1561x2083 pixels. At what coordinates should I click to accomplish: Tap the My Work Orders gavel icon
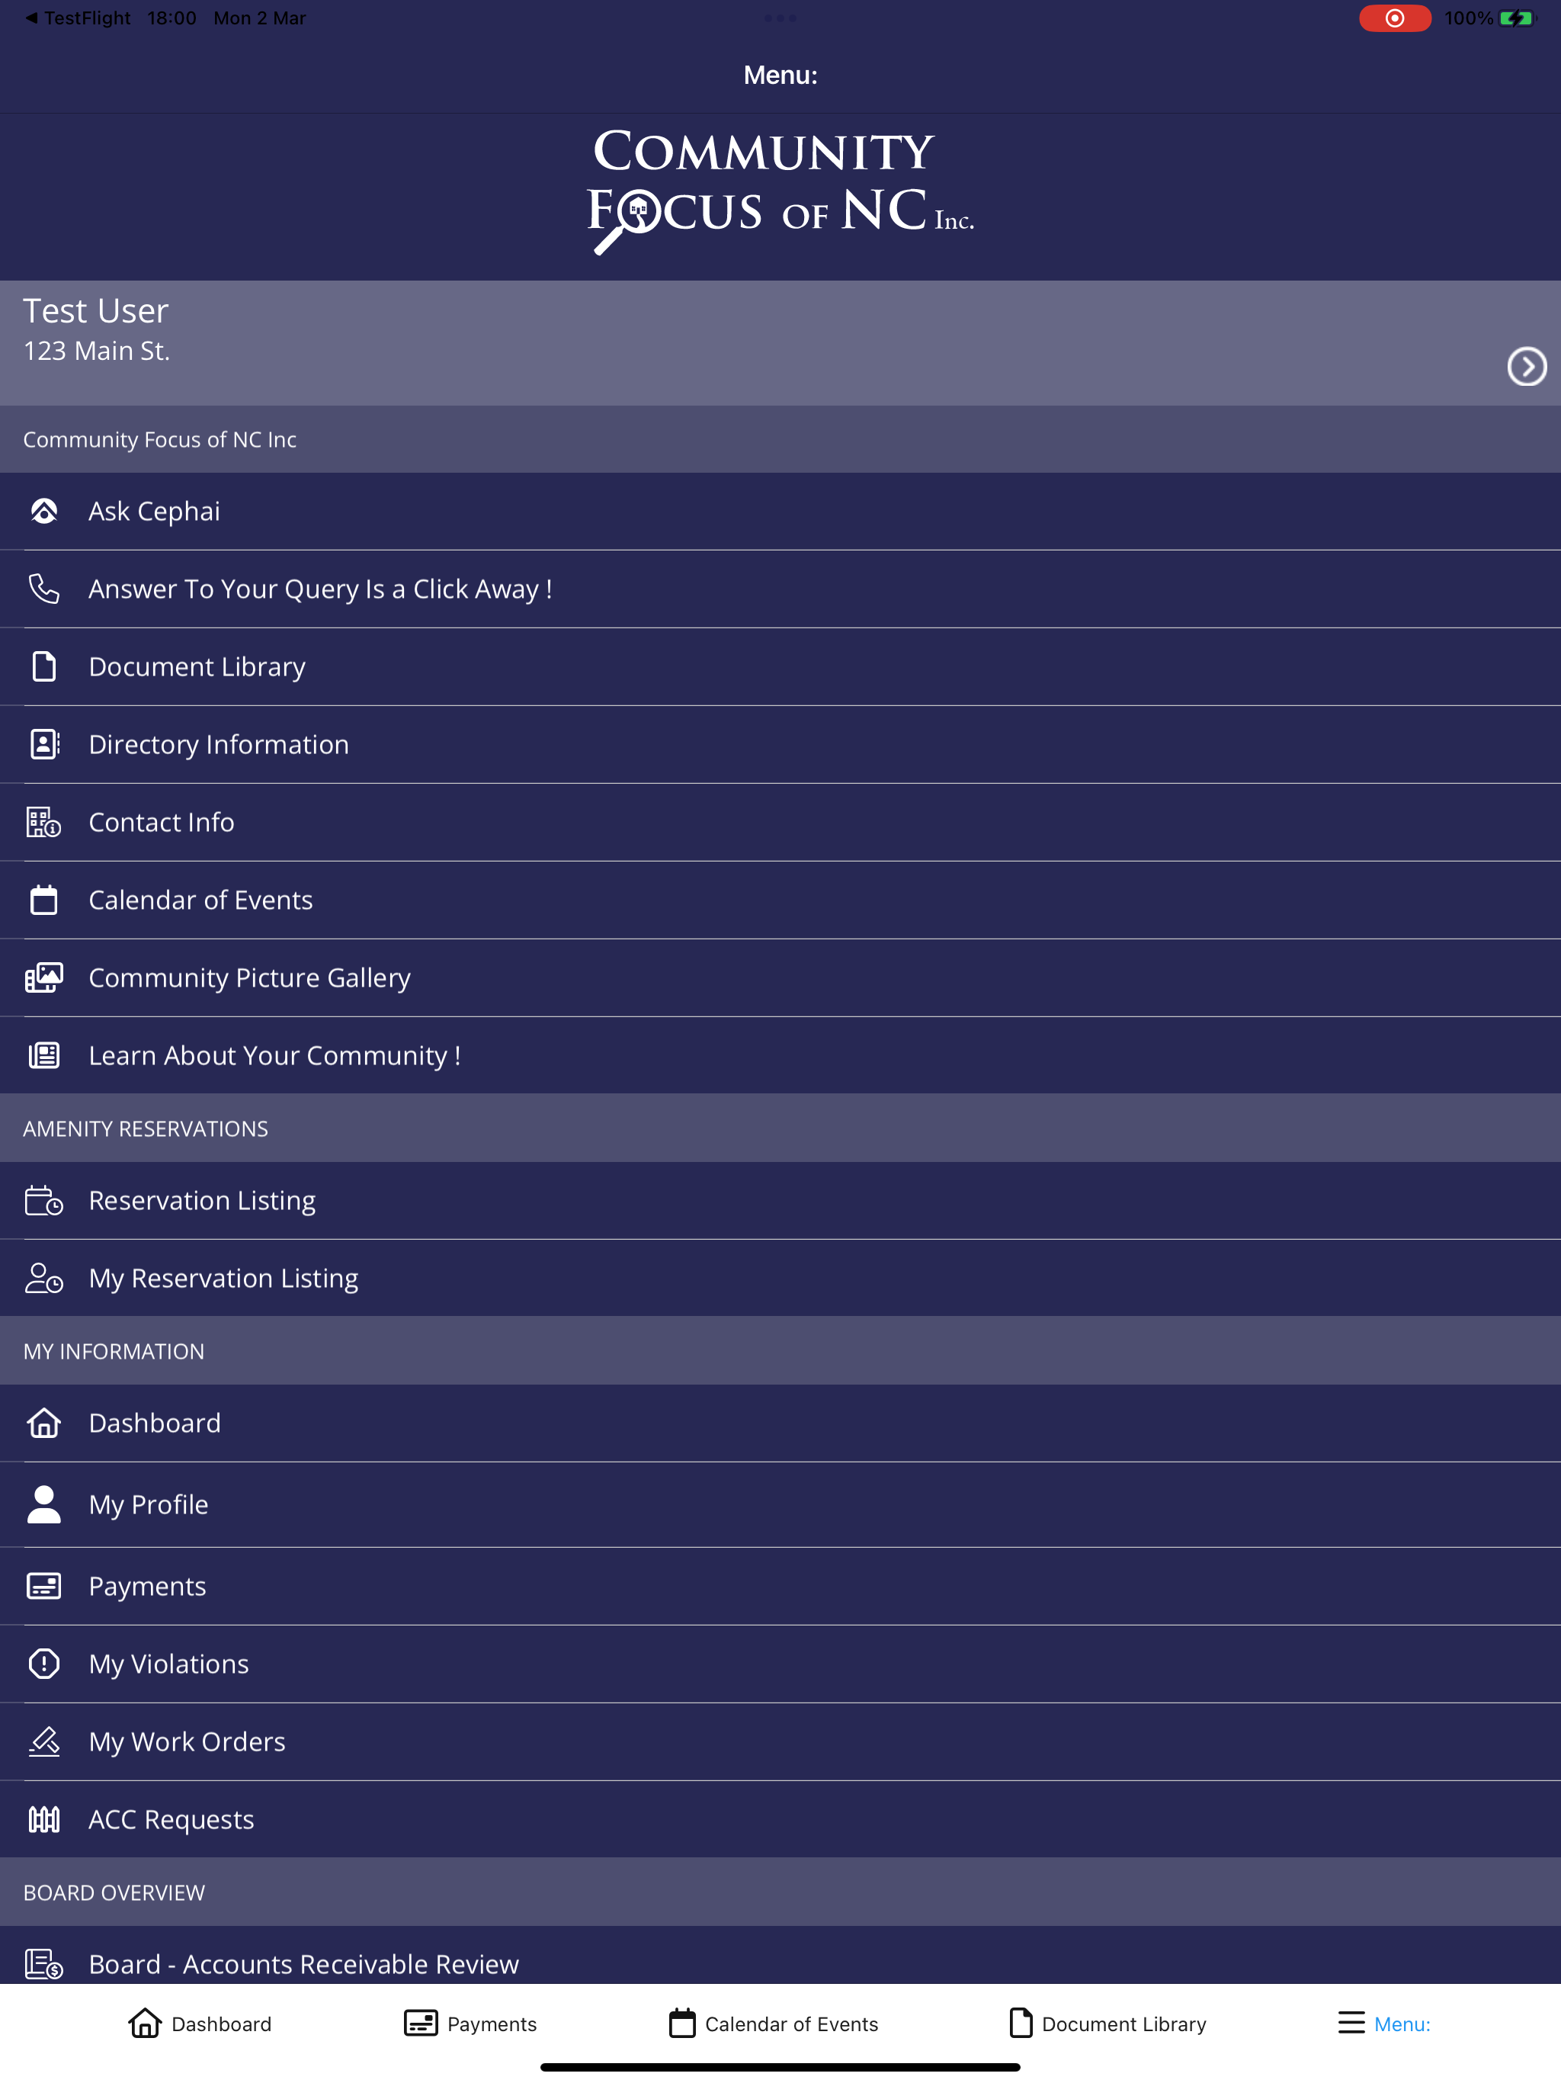44,1742
